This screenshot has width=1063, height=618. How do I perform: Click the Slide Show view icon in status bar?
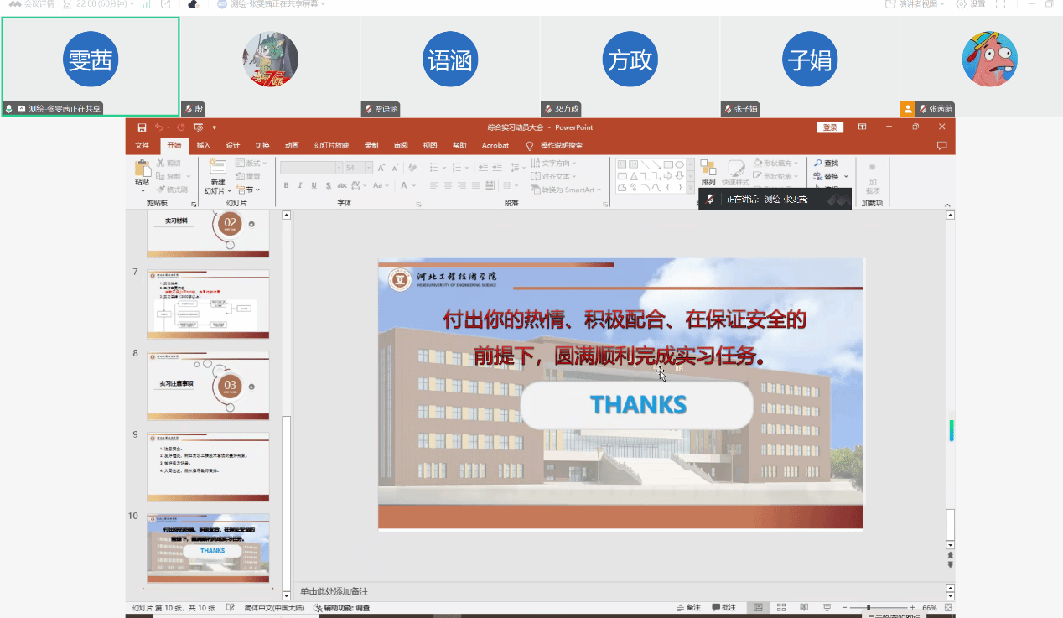(827, 607)
